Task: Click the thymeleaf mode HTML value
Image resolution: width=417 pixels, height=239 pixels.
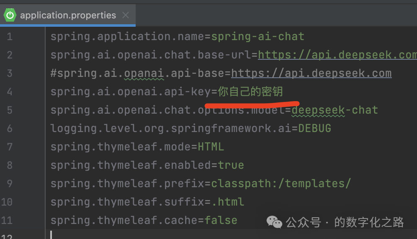Action: click(211, 147)
